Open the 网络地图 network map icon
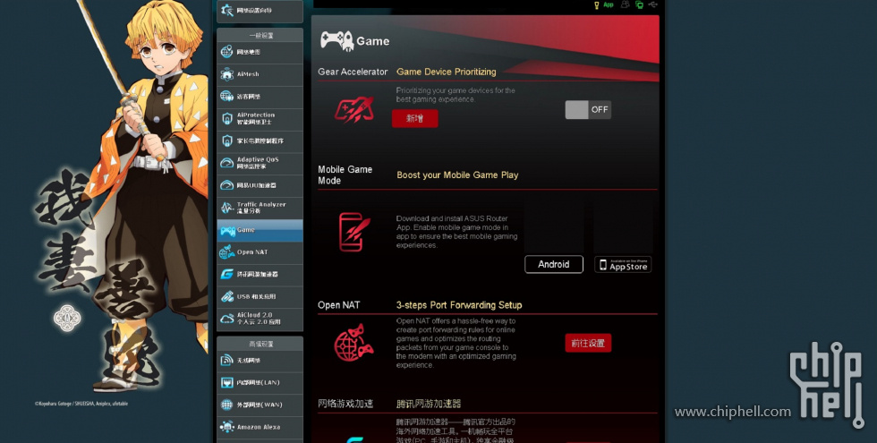877x443 pixels. click(x=226, y=52)
